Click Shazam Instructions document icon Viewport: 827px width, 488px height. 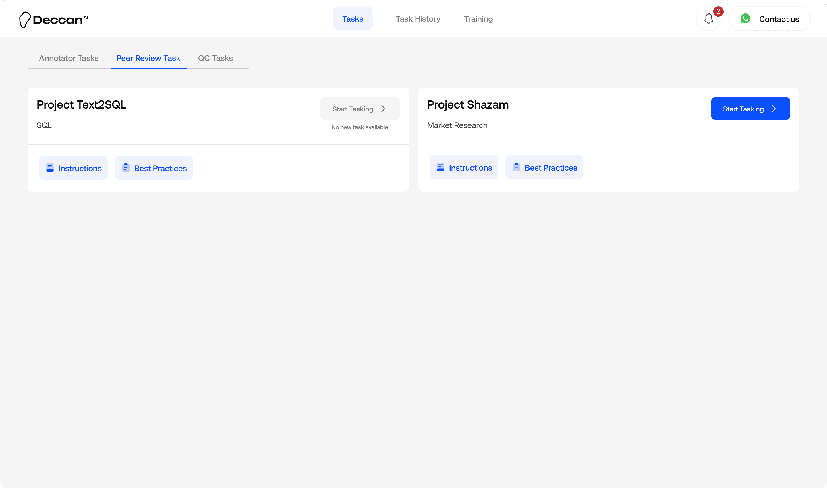(x=440, y=167)
